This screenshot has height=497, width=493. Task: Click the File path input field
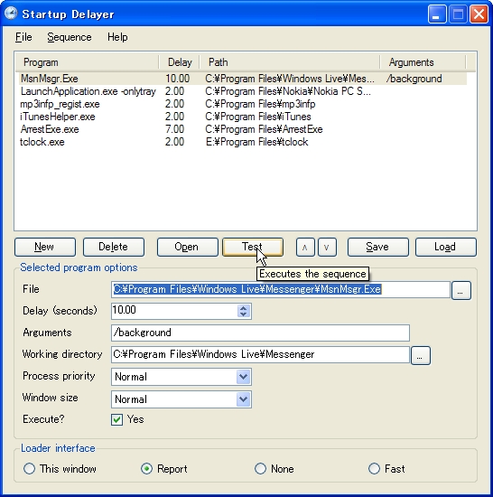pyautogui.click(x=281, y=289)
